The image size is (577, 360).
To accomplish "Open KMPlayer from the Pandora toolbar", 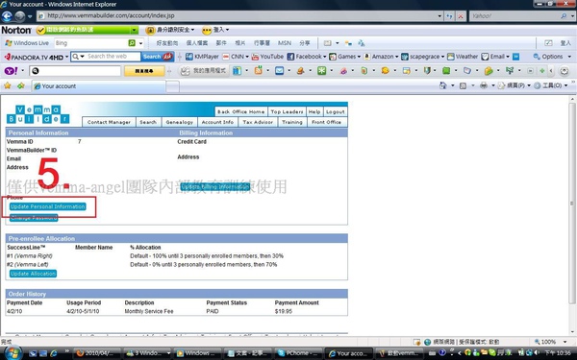I will [202, 57].
